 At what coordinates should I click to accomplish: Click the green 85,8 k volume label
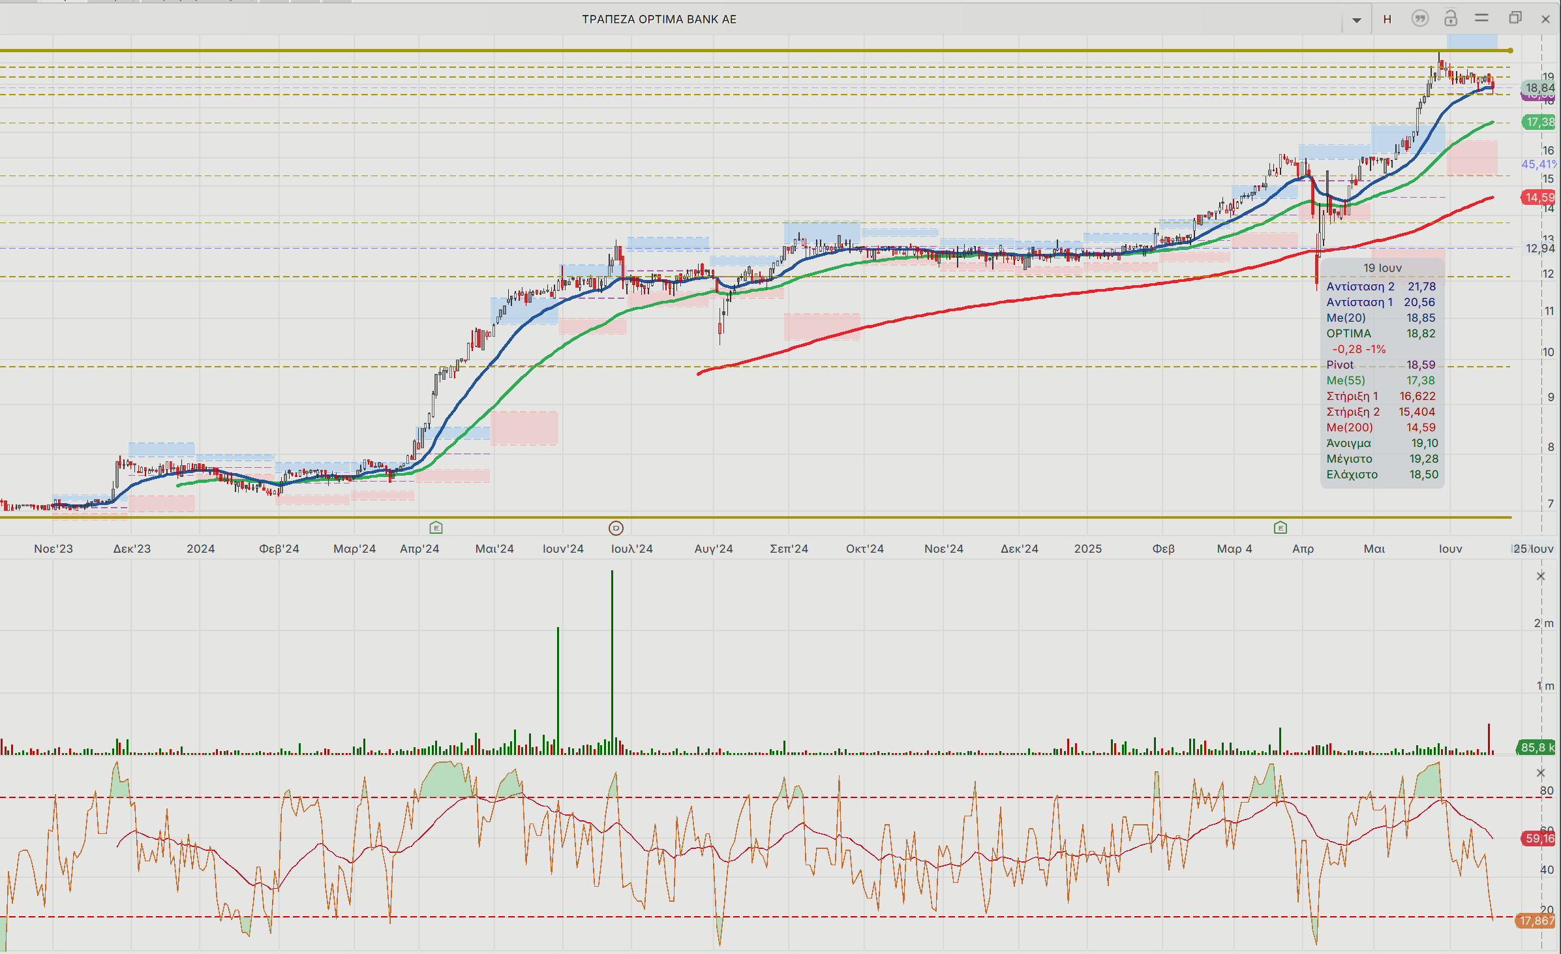[1537, 748]
